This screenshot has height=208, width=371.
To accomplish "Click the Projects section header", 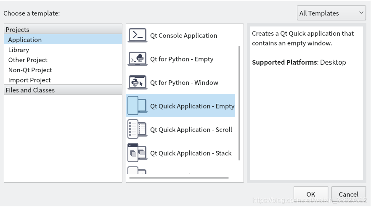I will click(x=18, y=29).
